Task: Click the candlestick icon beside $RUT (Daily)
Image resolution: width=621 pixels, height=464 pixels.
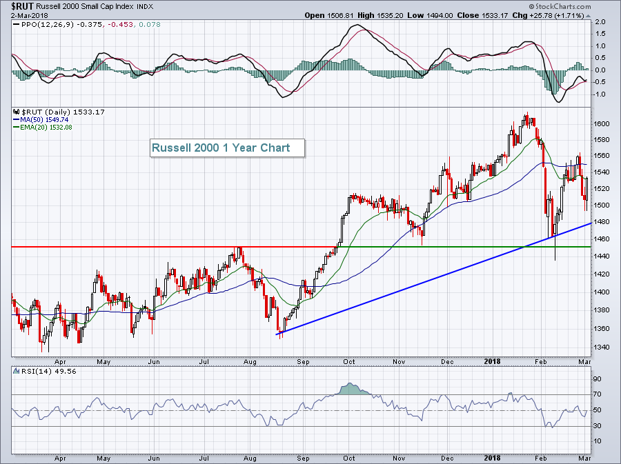Action: (x=17, y=112)
